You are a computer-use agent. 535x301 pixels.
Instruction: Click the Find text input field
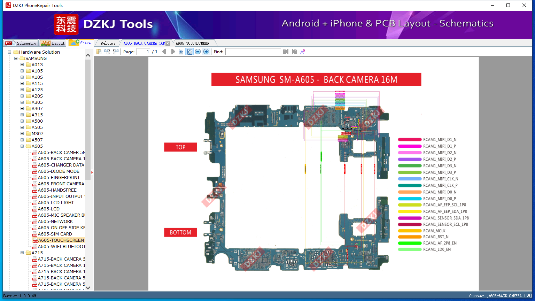[x=253, y=52]
